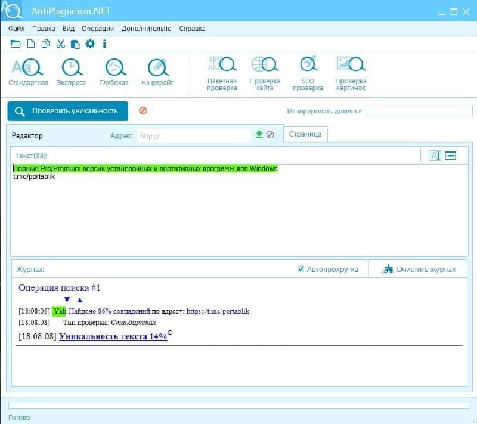Select the На рерайт check mode

(x=157, y=72)
